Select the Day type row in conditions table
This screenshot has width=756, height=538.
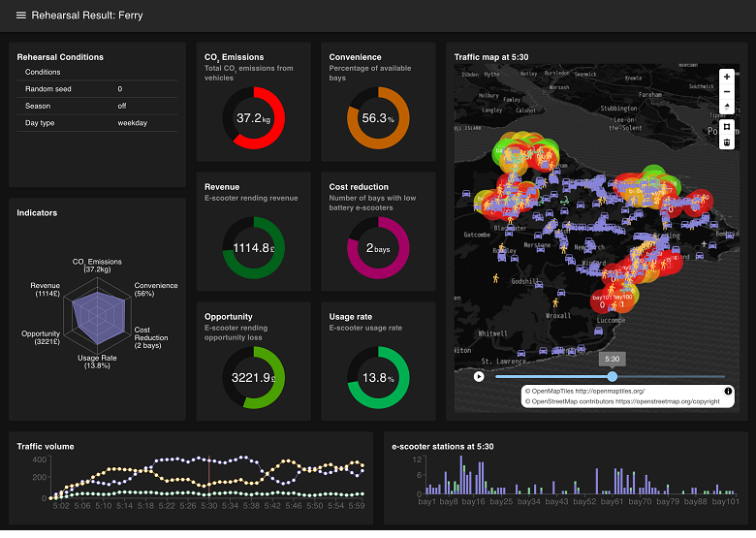point(97,123)
